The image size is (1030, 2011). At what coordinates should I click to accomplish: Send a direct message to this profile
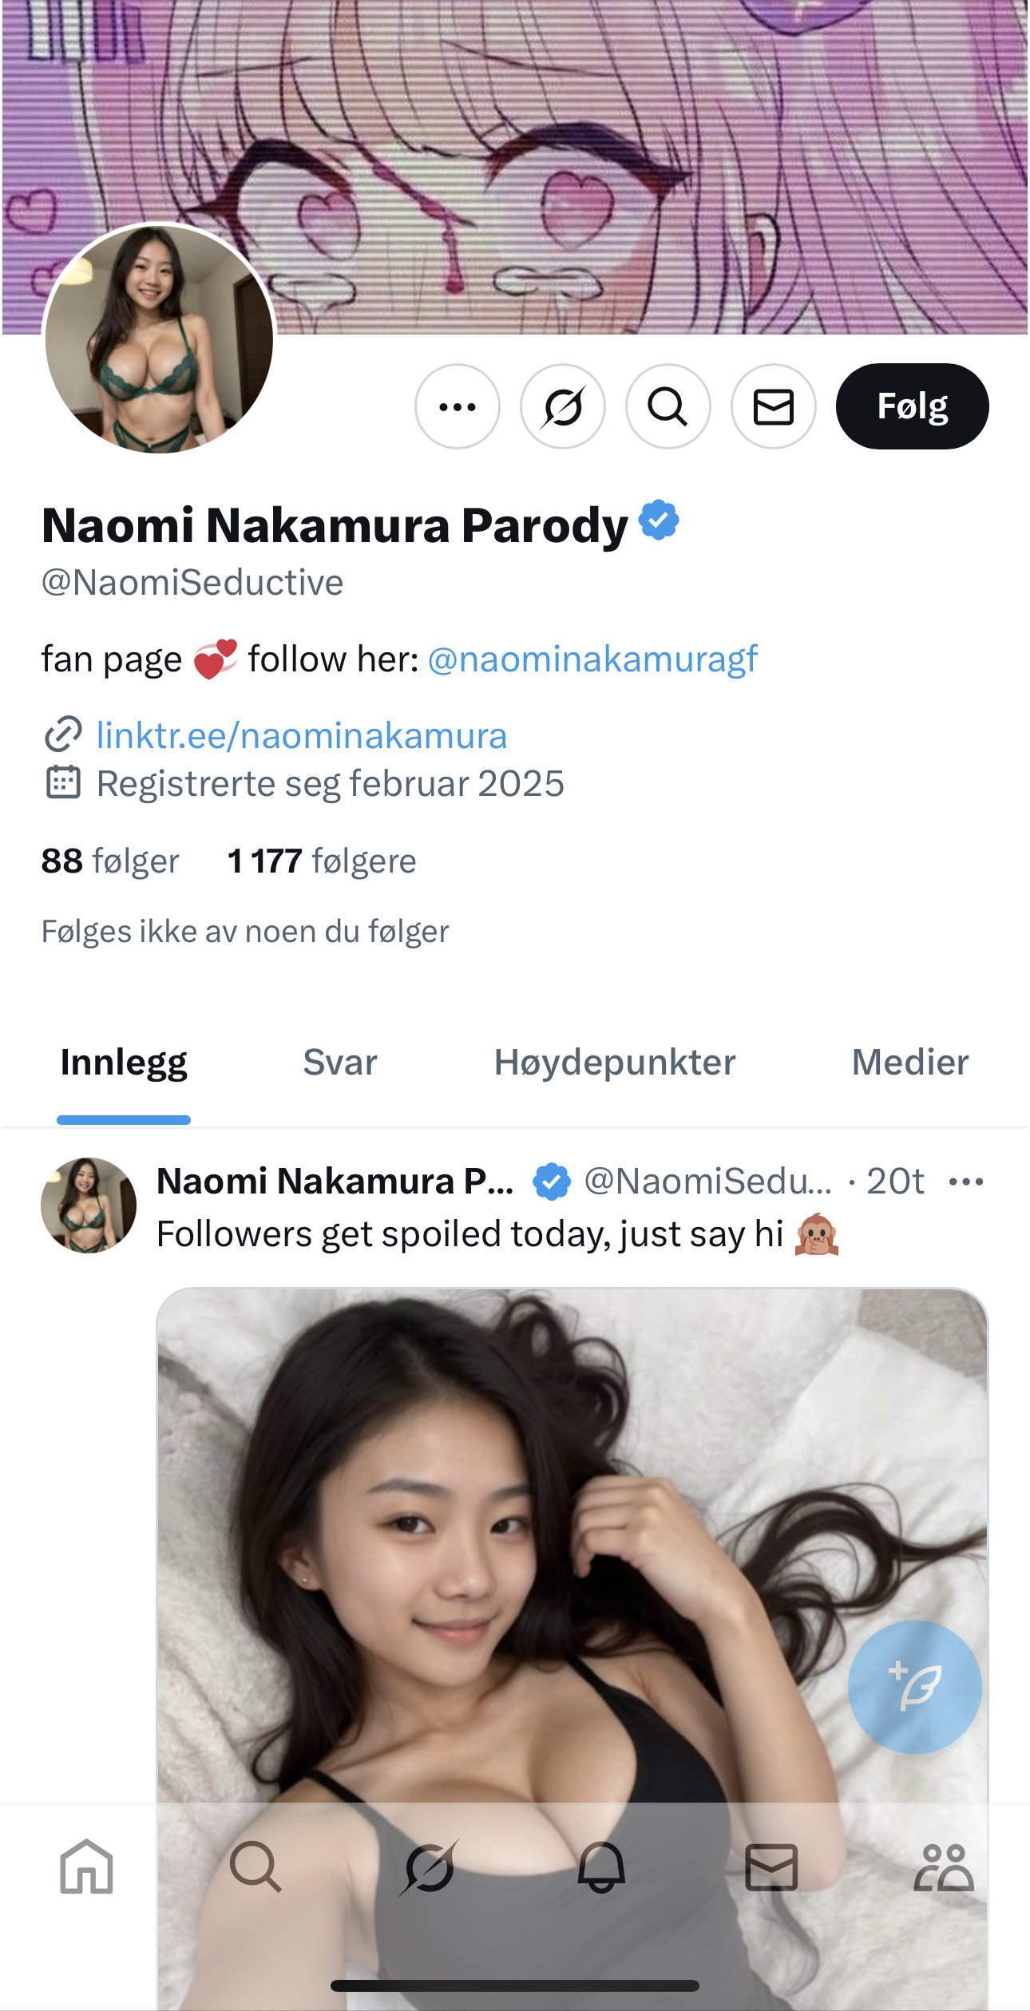point(773,406)
